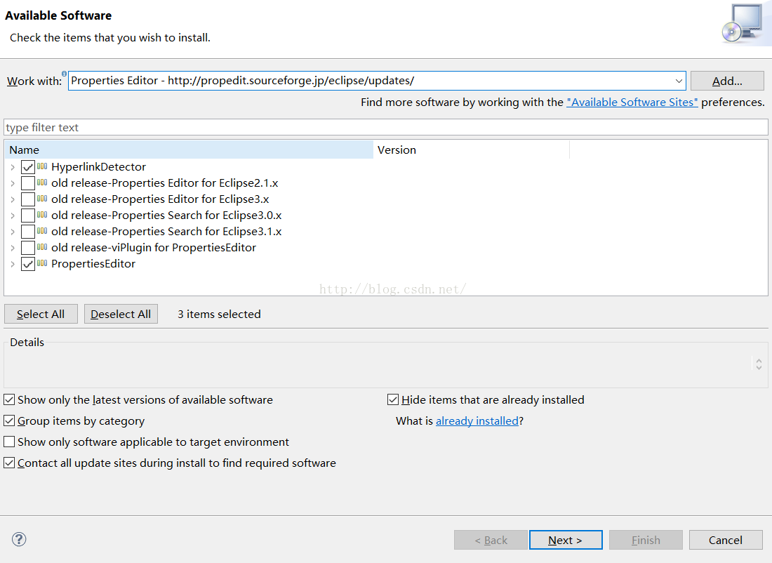This screenshot has height=563, width=772.
Task: Select old release-Properties Search for Eclipse3.0.x row
Action: [x=166, y=216]
